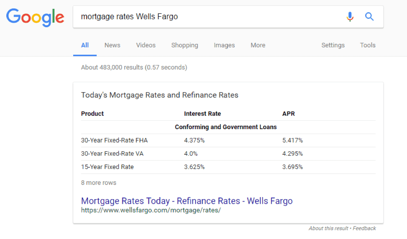
Task: Click About this result link
Action: tap(328, 229)
